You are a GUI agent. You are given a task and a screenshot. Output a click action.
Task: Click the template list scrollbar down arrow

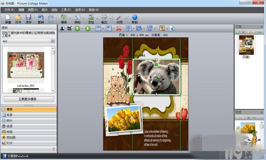coord(53,91)
